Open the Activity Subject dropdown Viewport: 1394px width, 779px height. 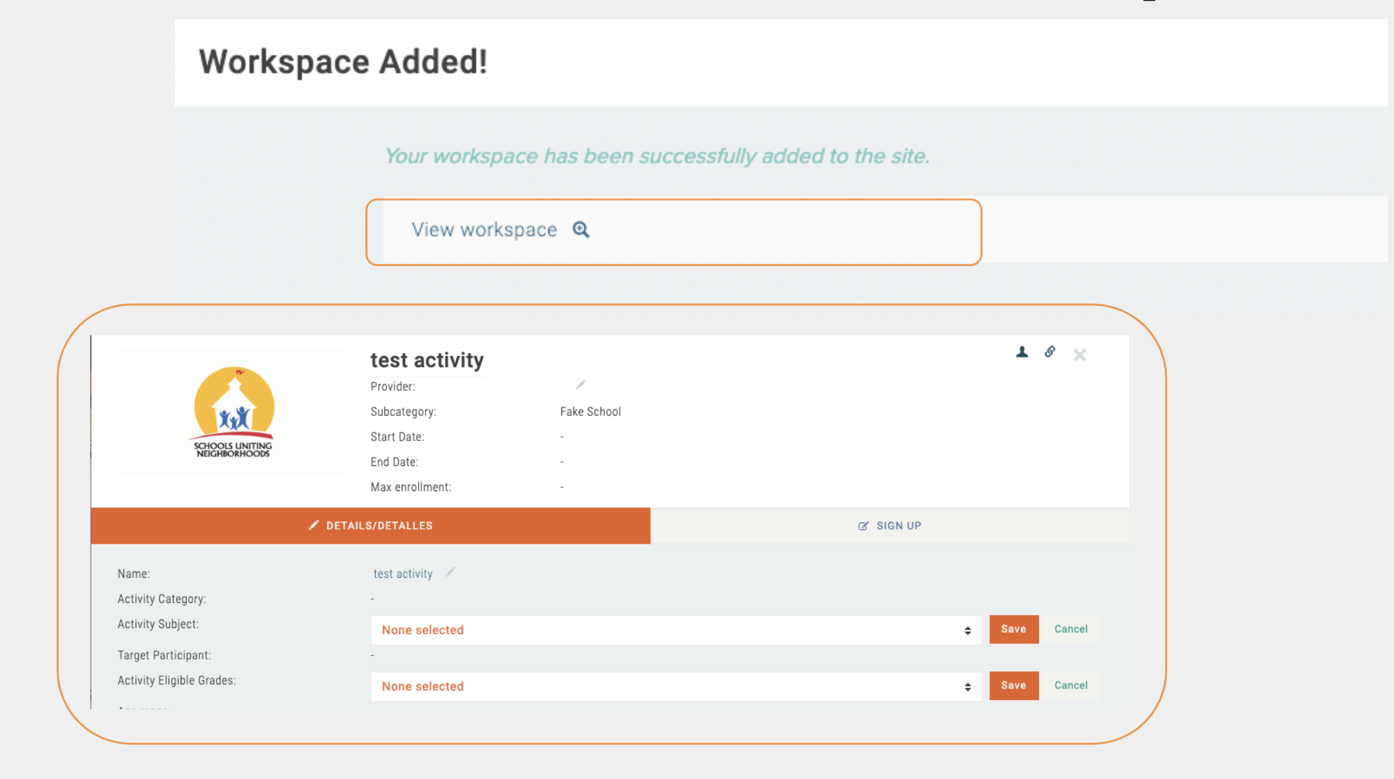pyautogui.click(x=676, y=631)
